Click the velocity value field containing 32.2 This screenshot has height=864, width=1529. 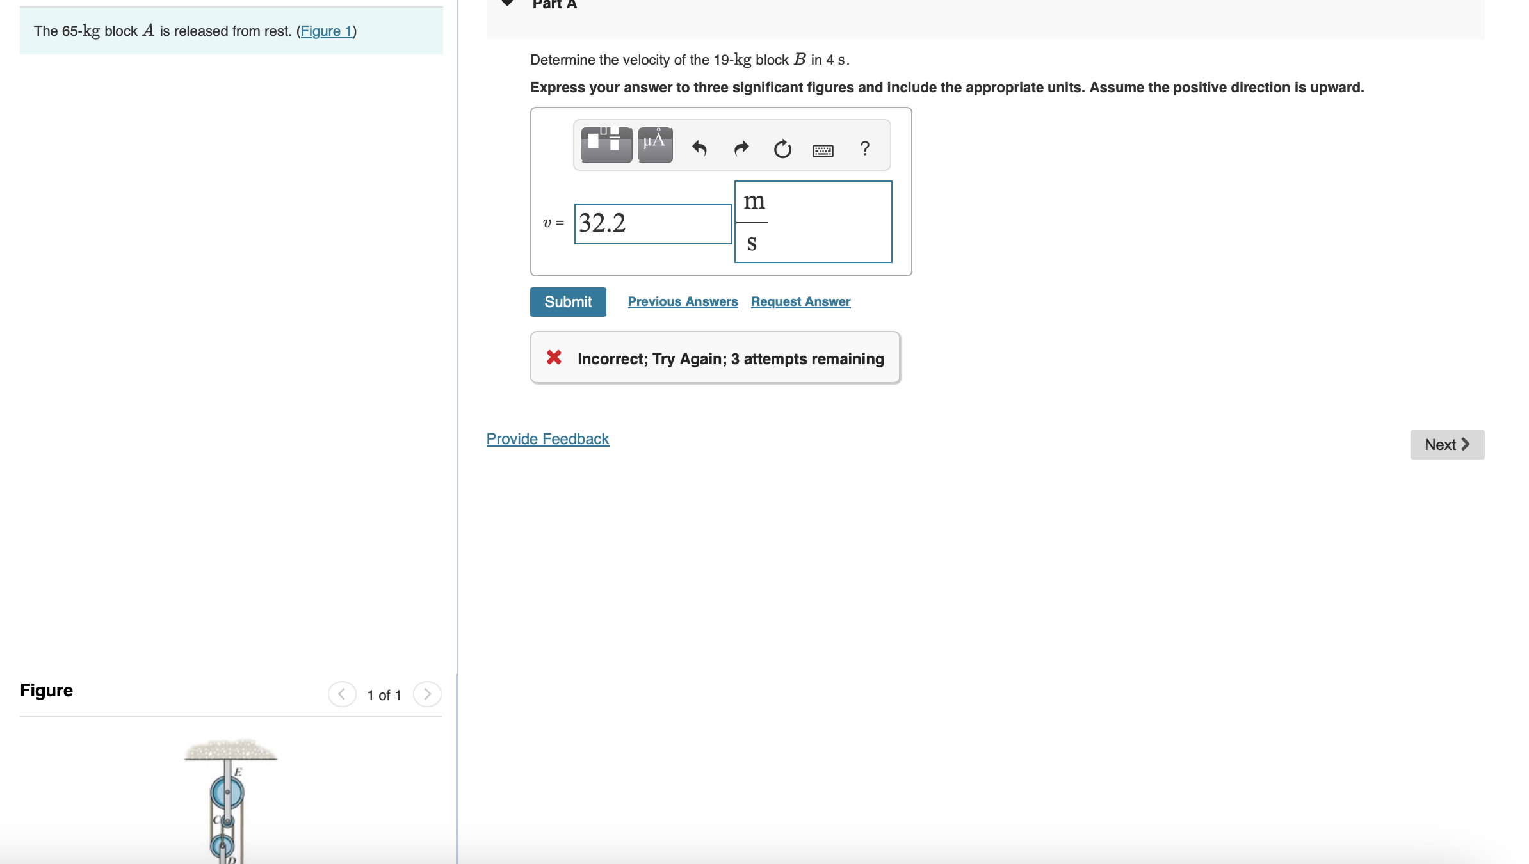pos(652,223)
